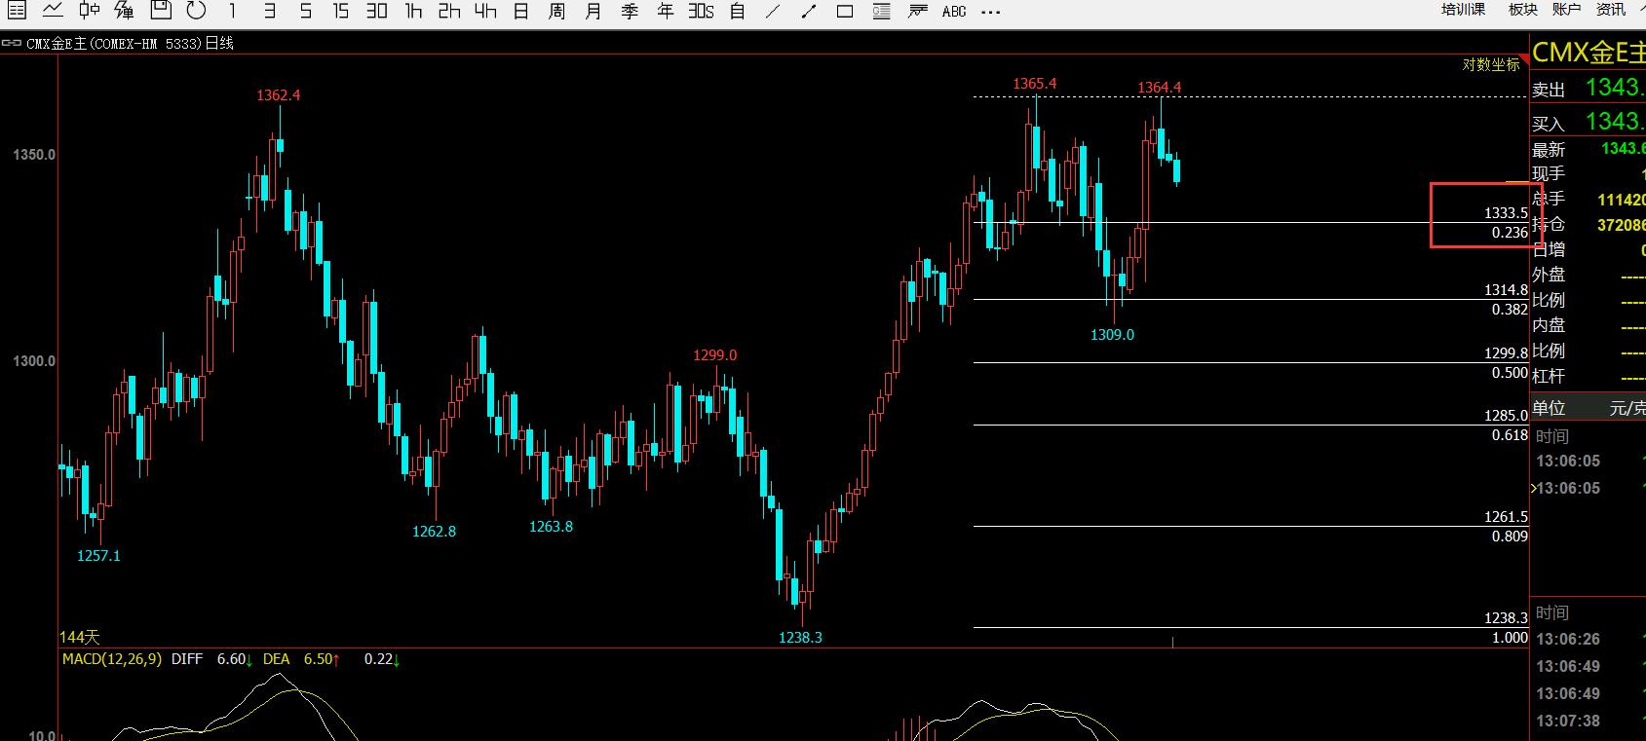Click the save (floppy disk) icon
The height and width of the screenshot is (741, 1646).
coord(161,11)
